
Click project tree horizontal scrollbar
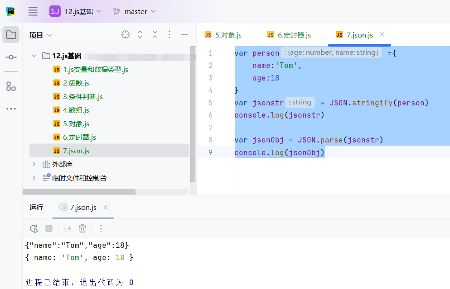tap(79, 192)
